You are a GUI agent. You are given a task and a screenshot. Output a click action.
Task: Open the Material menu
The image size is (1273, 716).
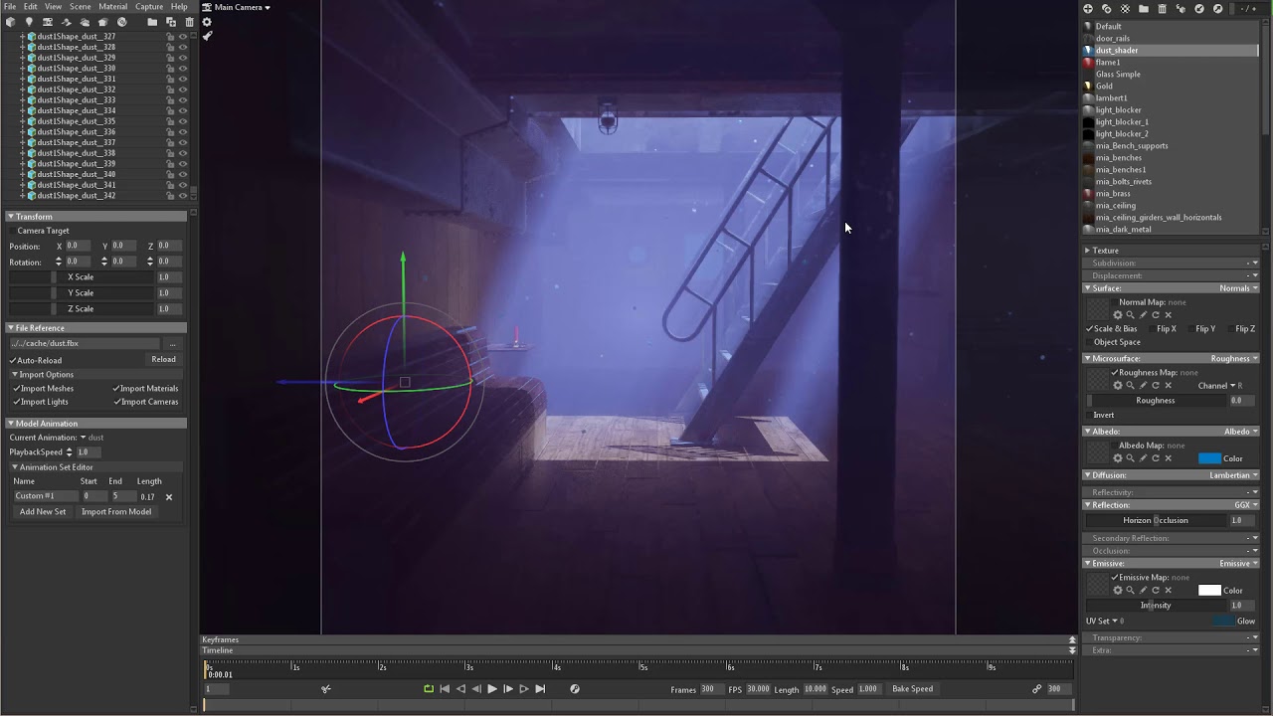coord(112,7)
